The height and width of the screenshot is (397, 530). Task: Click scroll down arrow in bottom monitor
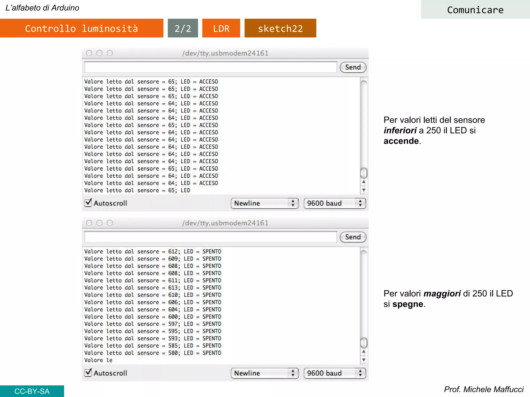click(364, 360)
